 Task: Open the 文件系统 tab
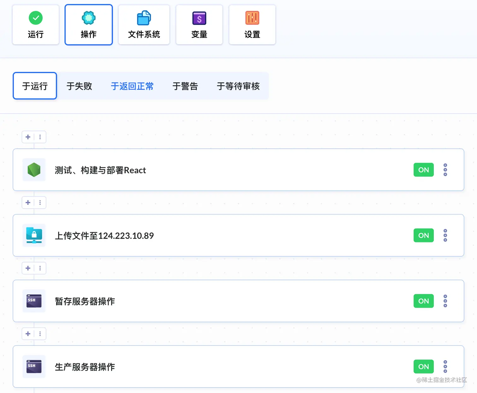[x=144, y=25]
